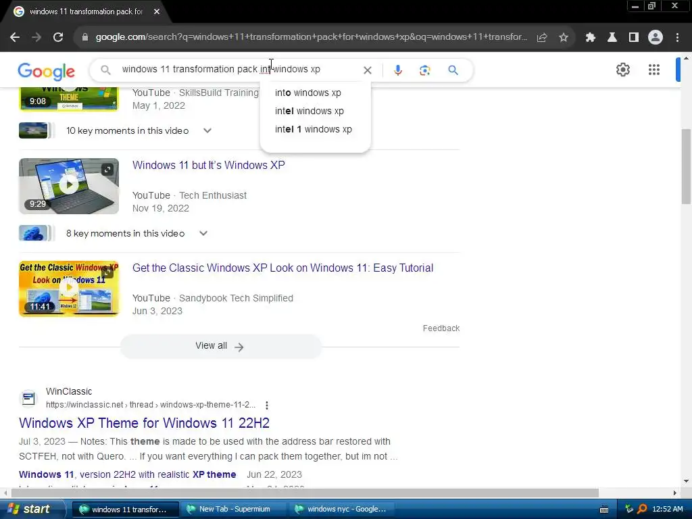Start voice search with the microphone

397,70
